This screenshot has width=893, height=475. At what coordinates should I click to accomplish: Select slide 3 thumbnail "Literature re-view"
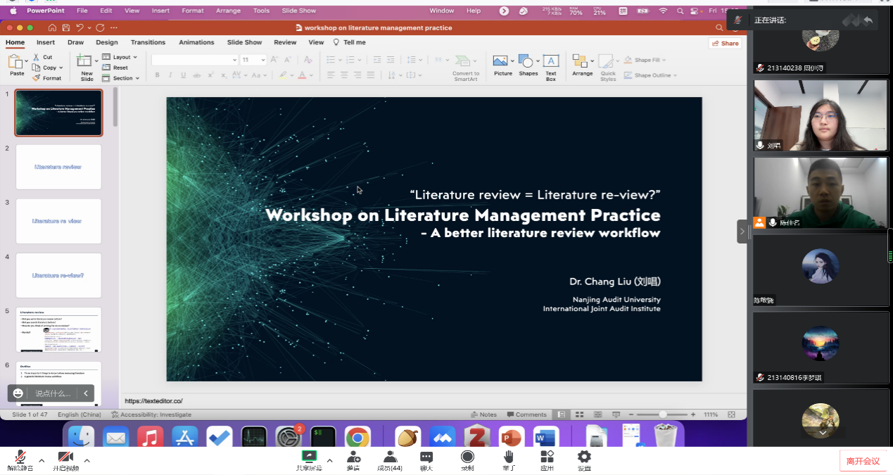tap(58, 221)
